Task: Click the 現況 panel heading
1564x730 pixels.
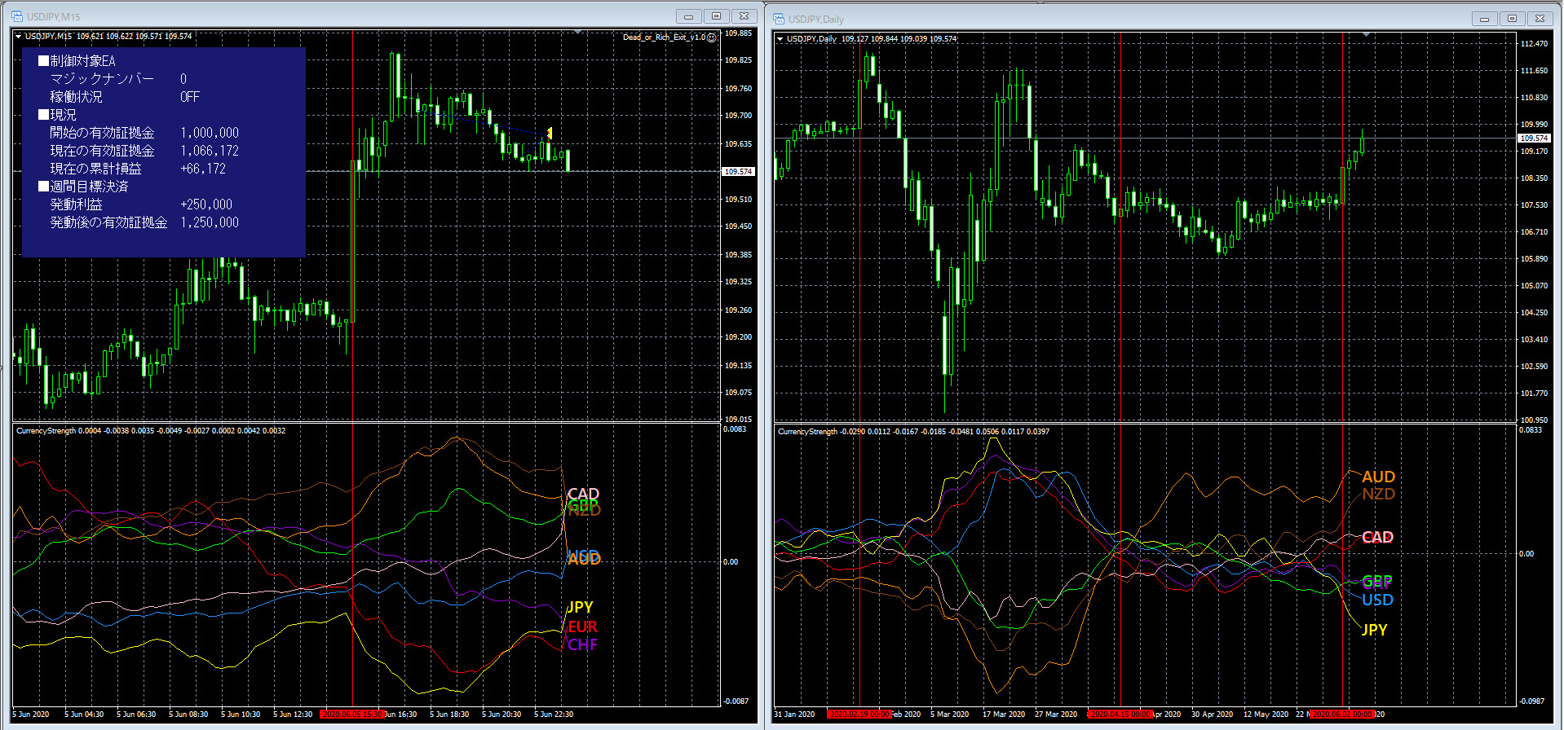Action: point(57,115)
